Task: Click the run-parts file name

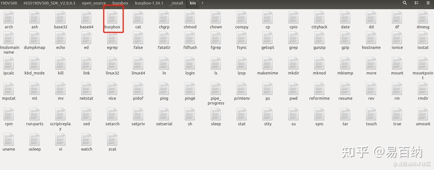Action: (x=35, y=124)
